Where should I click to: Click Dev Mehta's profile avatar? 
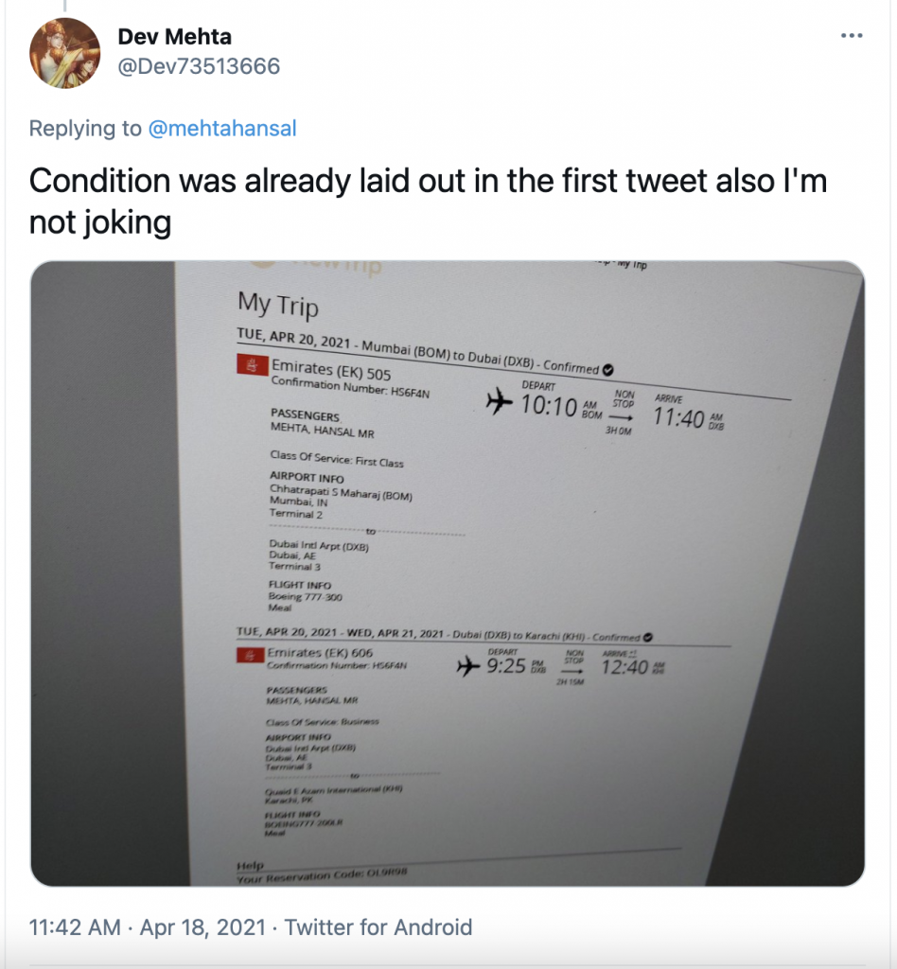tap(65, 53)
